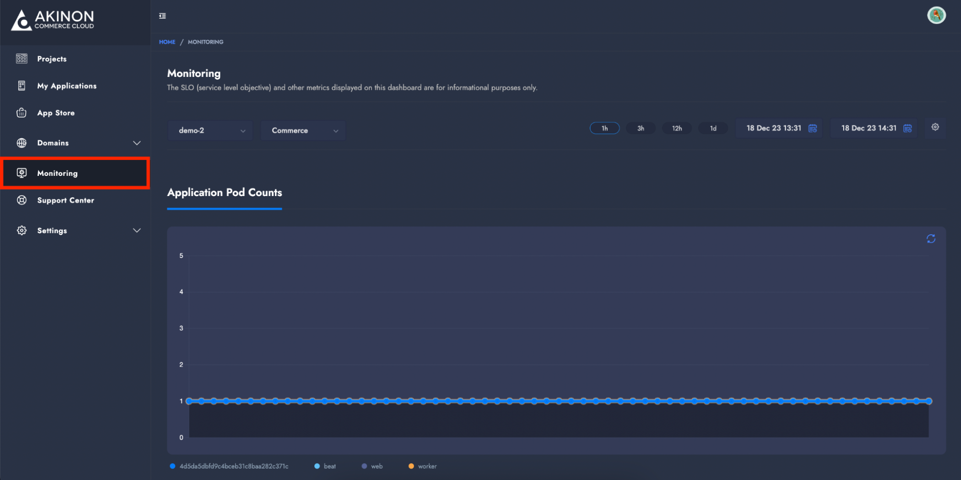Screen dimensions: 961x480
Task: Open the Commerce application dropdown
Action: coord(303,131)
